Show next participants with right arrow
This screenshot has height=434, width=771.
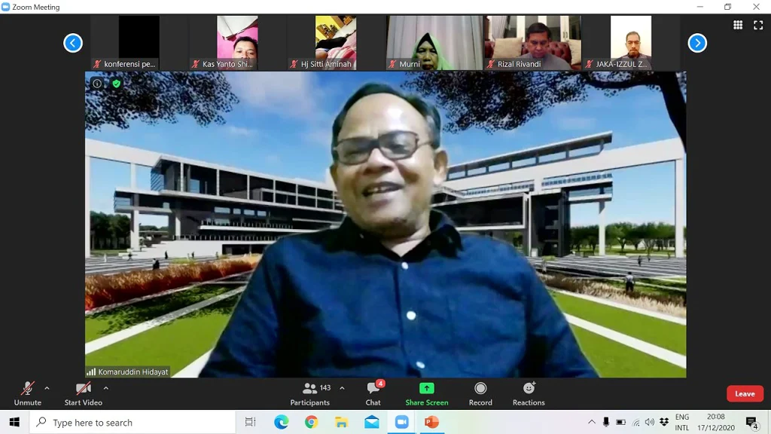[697, 43]
